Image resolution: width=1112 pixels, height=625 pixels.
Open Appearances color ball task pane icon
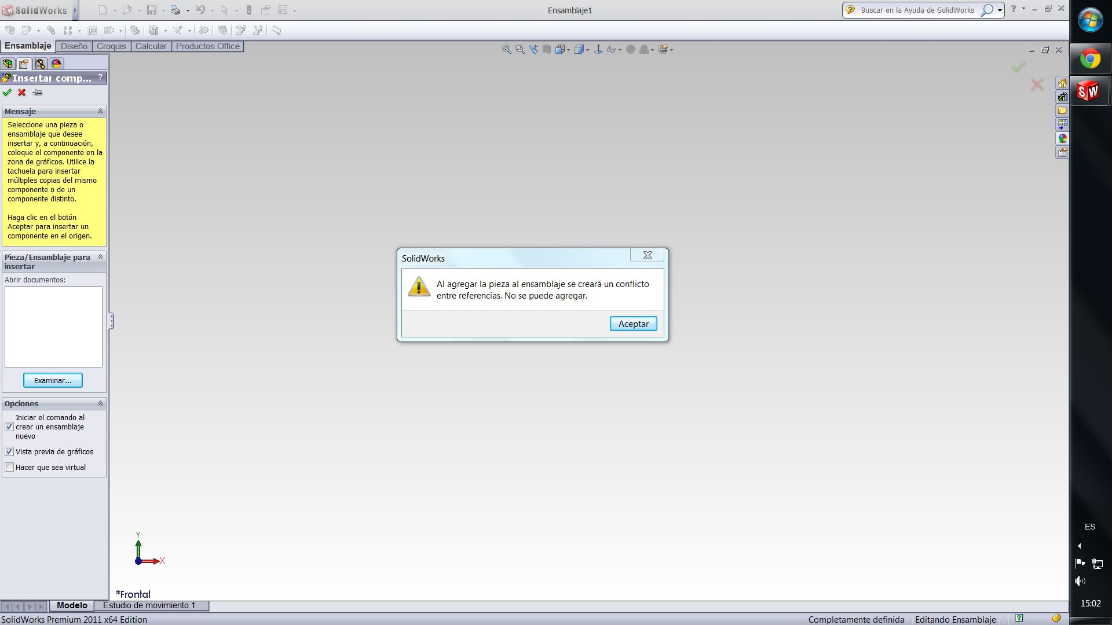[x=1062, y=138]
